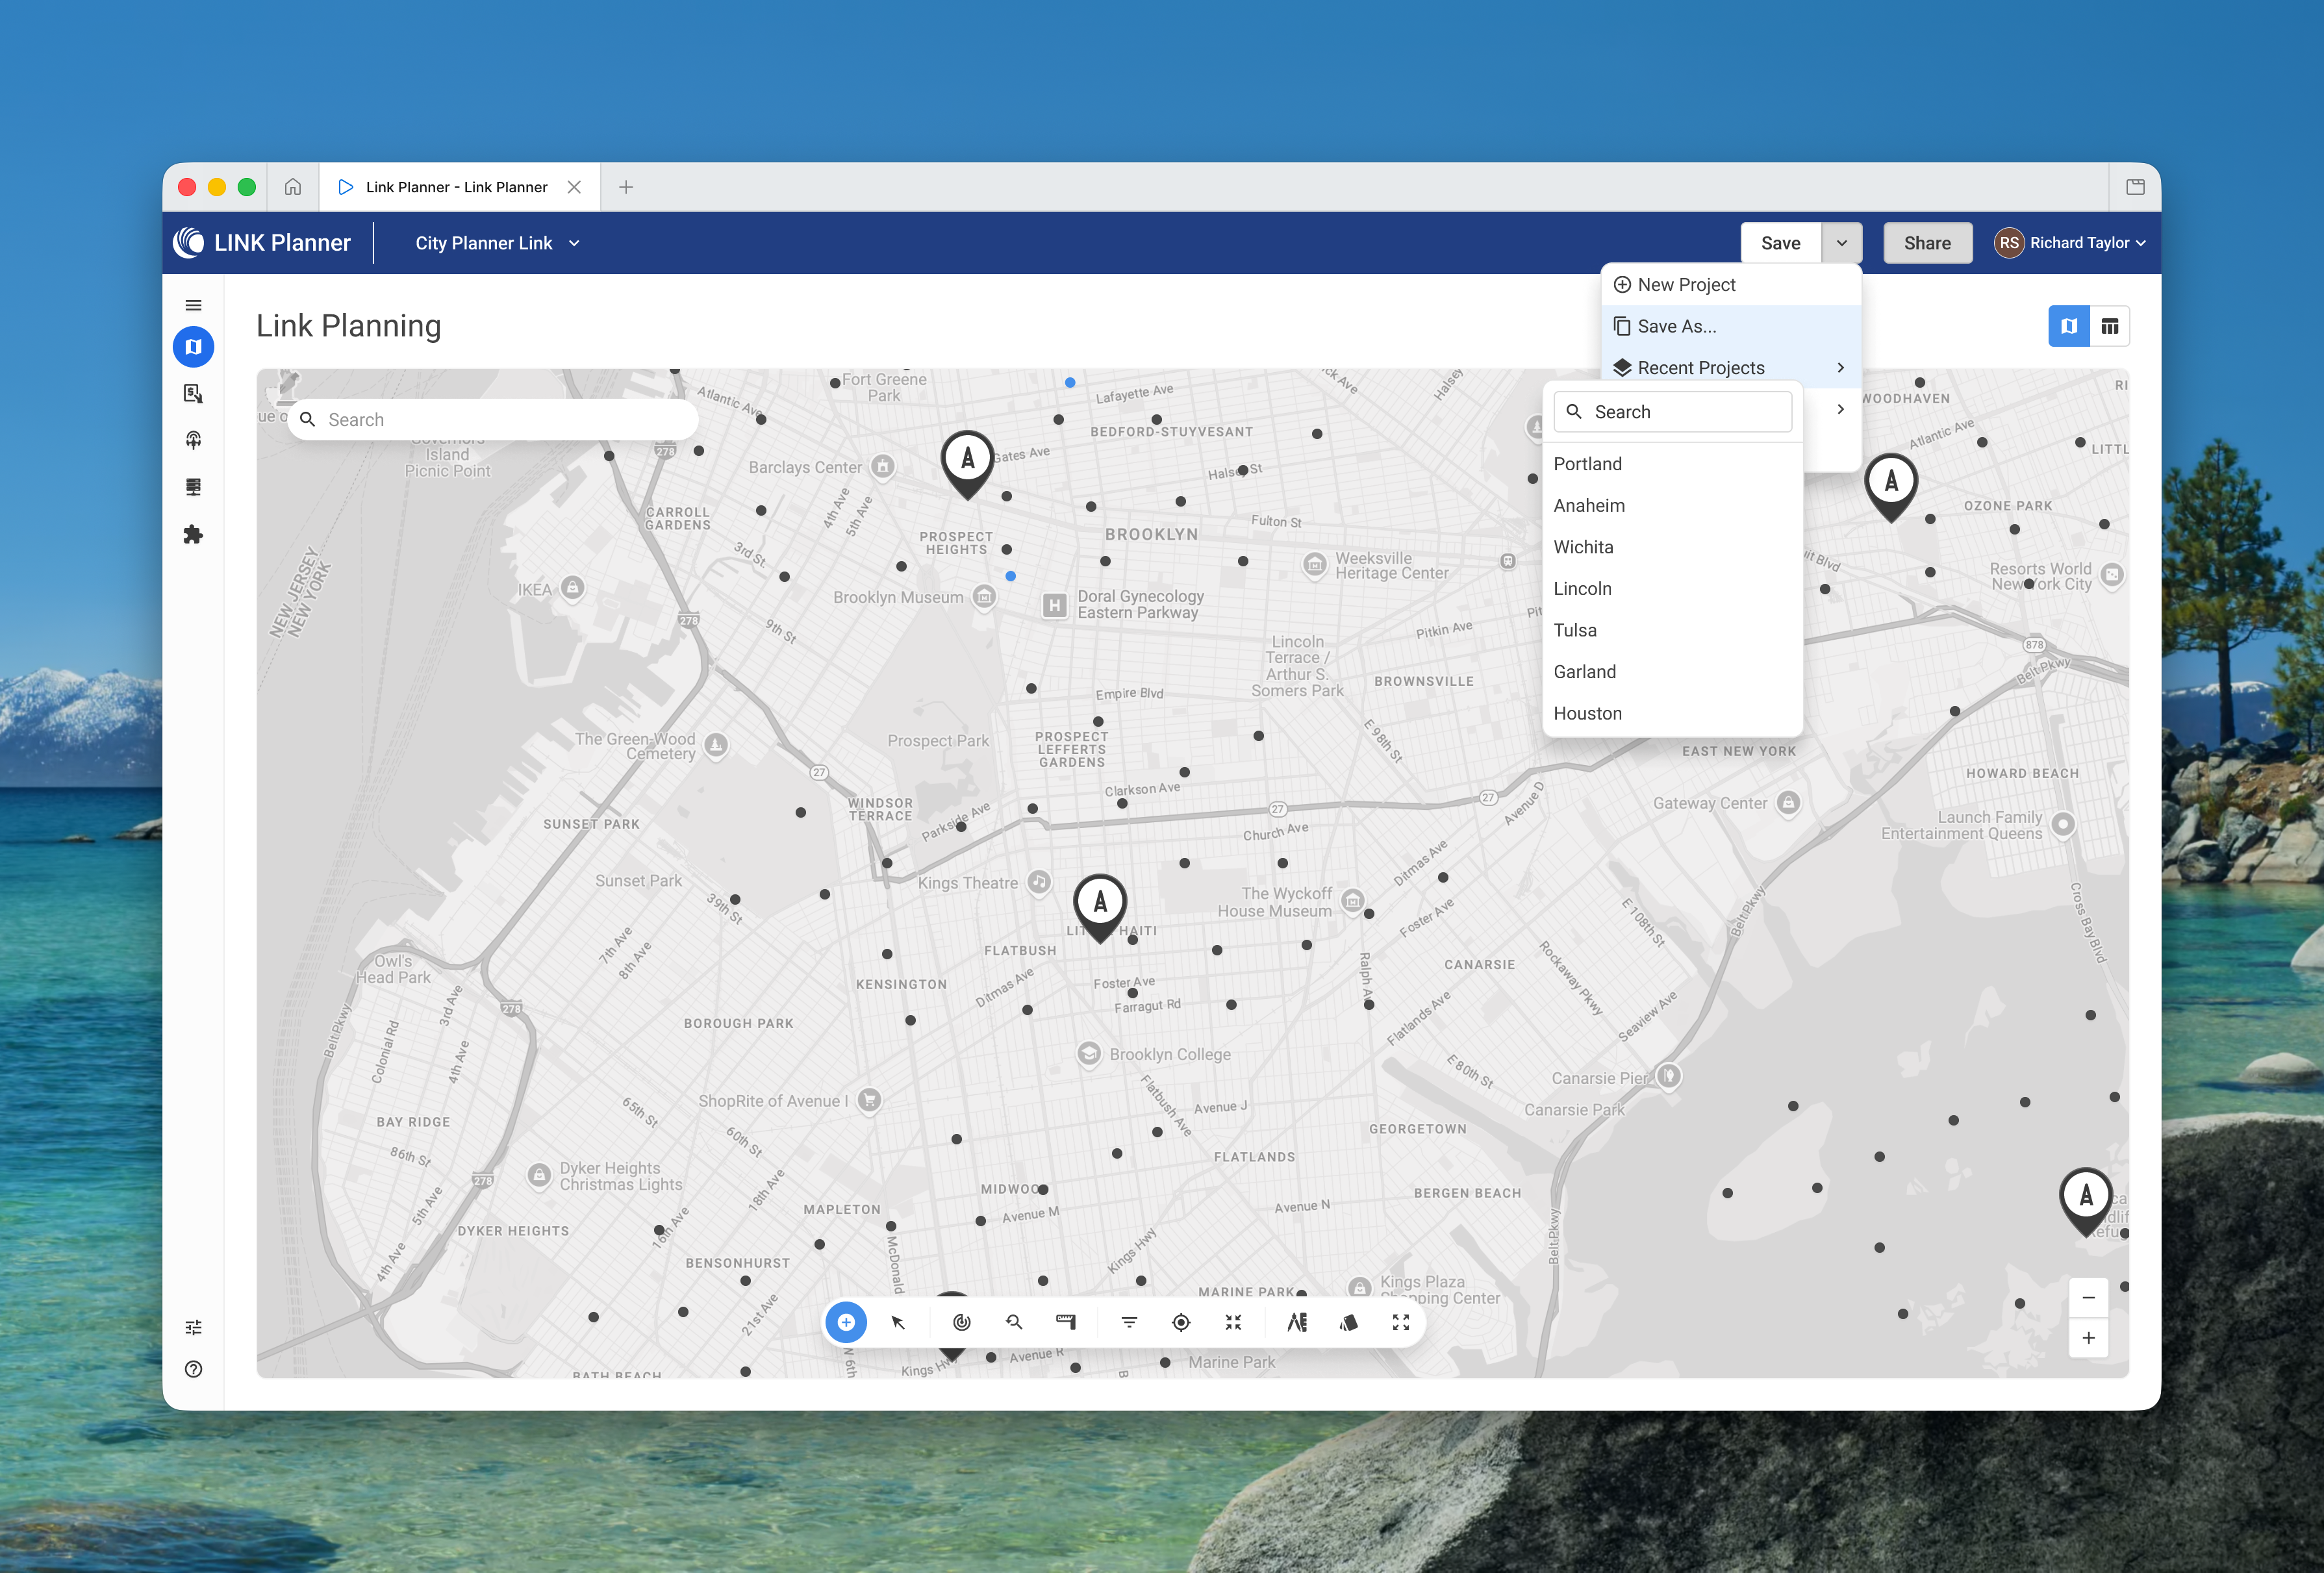Click the blue add (plus) tool
Screen dimensions: 2324x1573
pos(846,1322)
